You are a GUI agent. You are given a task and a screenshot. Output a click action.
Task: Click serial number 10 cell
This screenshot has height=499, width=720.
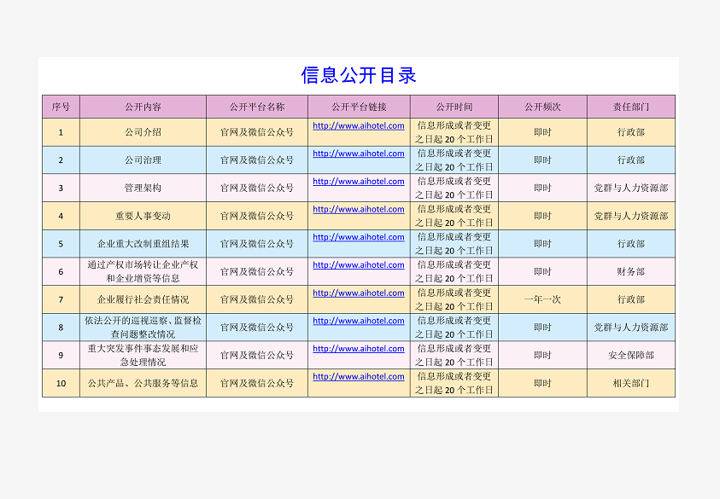(x=61, y=384)
